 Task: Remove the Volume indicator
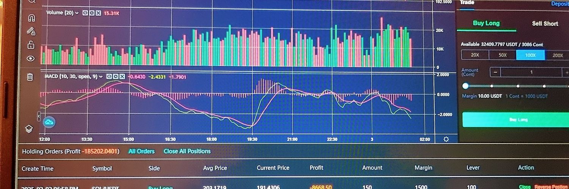pyautogui.click(x=98, y=13)
